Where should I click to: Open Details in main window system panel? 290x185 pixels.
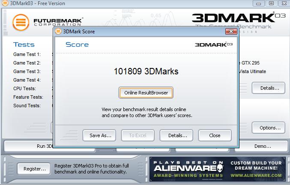pos(268,88)
